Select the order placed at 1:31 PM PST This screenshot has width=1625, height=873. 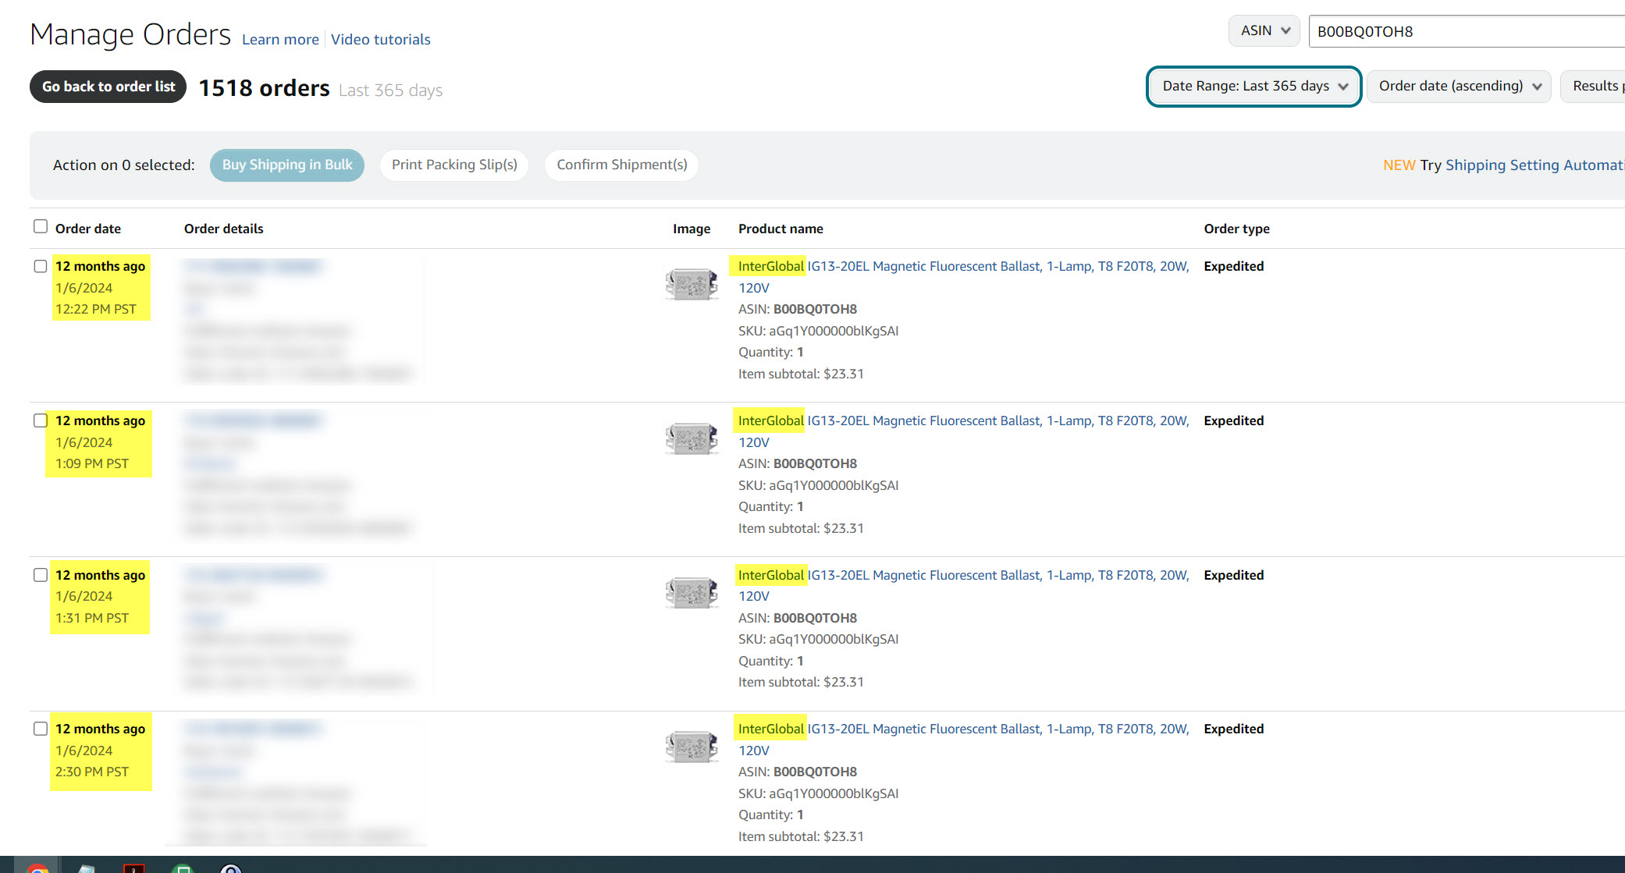point(41,575)
